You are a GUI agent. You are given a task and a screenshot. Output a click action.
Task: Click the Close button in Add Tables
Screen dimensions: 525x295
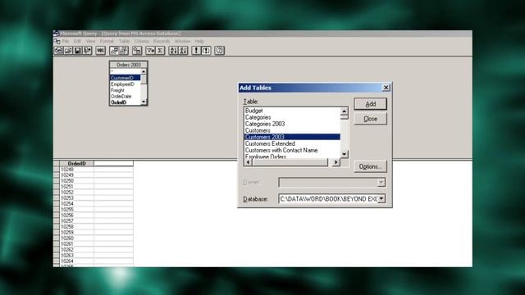(x=370, y=119)
